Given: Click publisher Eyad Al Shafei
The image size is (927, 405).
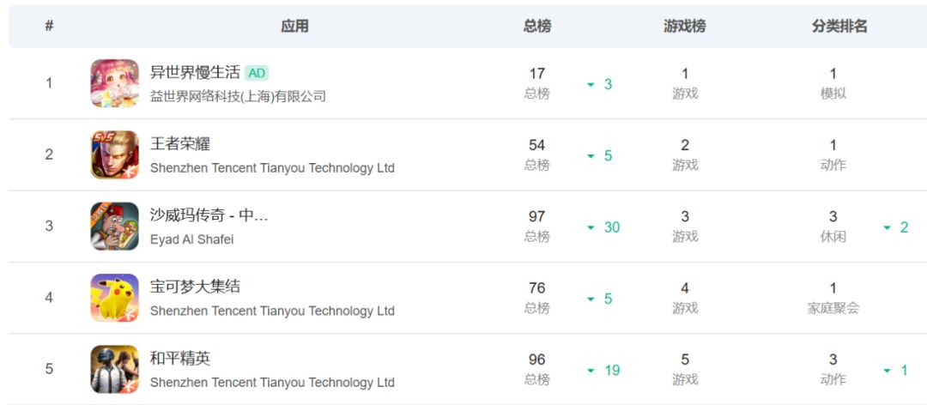Looking at the screenshot, I should (x=191, y=239).
